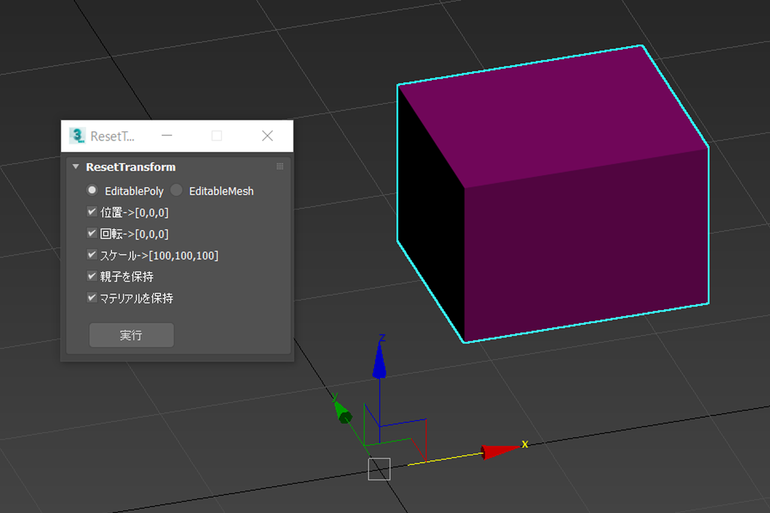770x513 pixels.
Task: Minimize the ResetTransform dialog
Action: point(167,136)
